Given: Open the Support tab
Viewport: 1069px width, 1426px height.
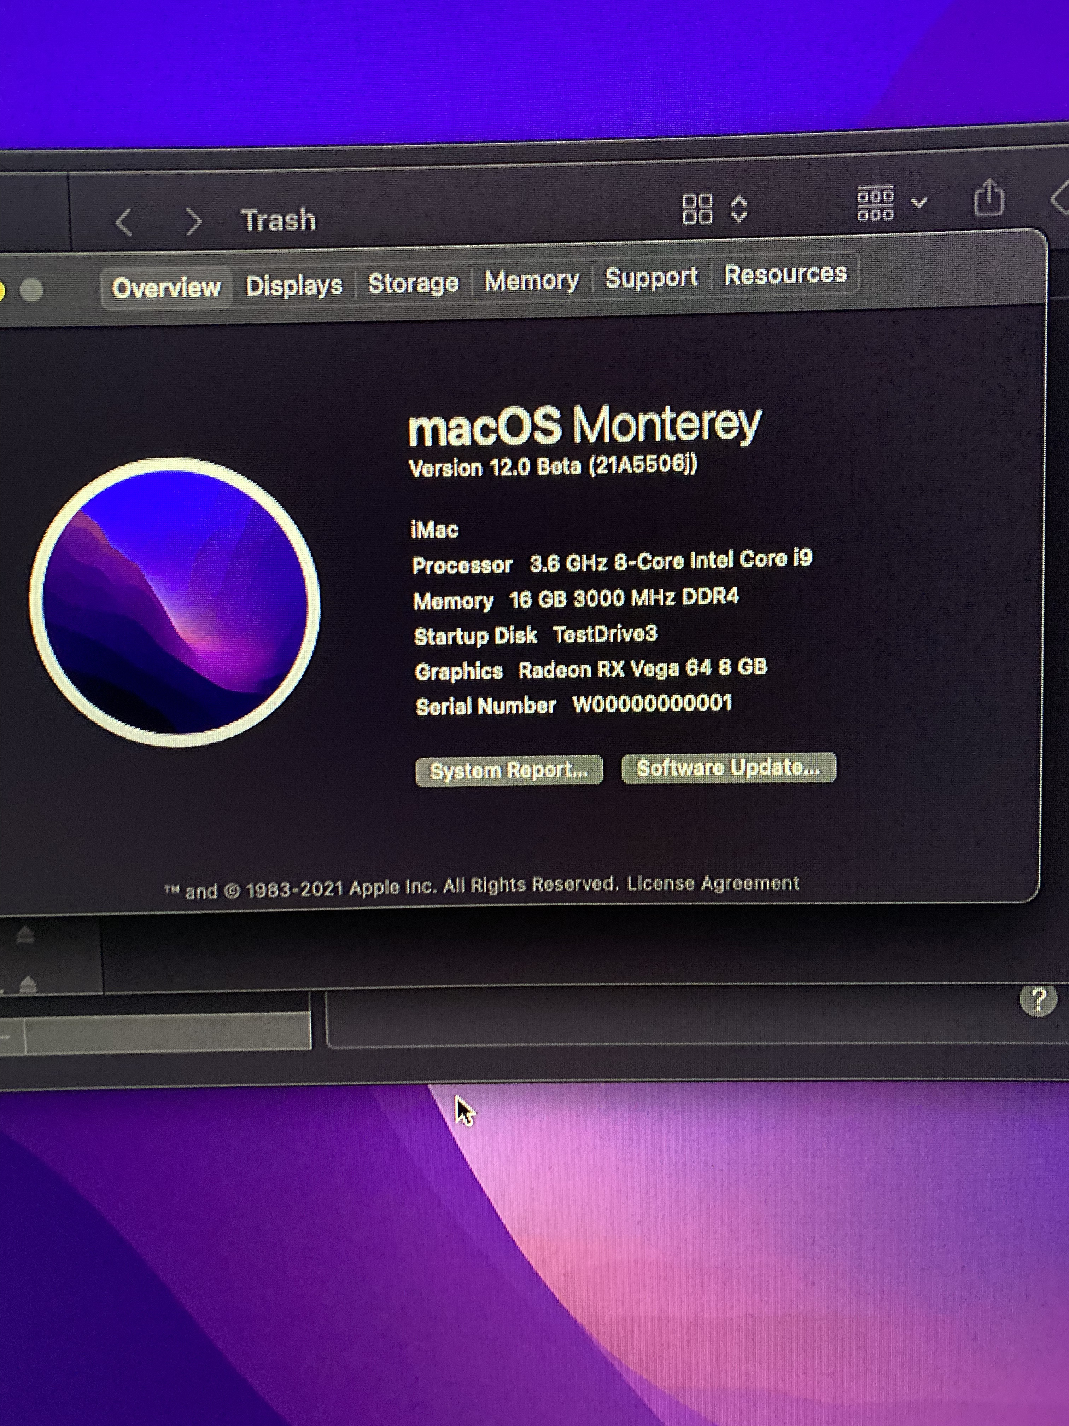Looking at the screenshot, I should click(x=651, y=278).
